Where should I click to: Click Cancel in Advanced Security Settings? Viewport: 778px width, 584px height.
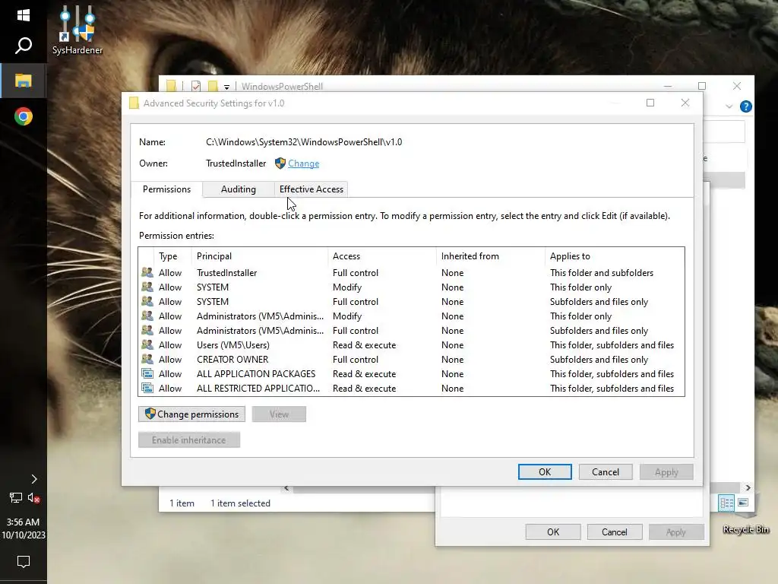606,471
